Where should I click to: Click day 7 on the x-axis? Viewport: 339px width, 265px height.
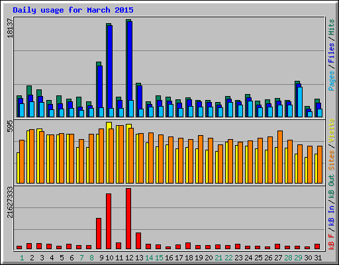(81, 258)
